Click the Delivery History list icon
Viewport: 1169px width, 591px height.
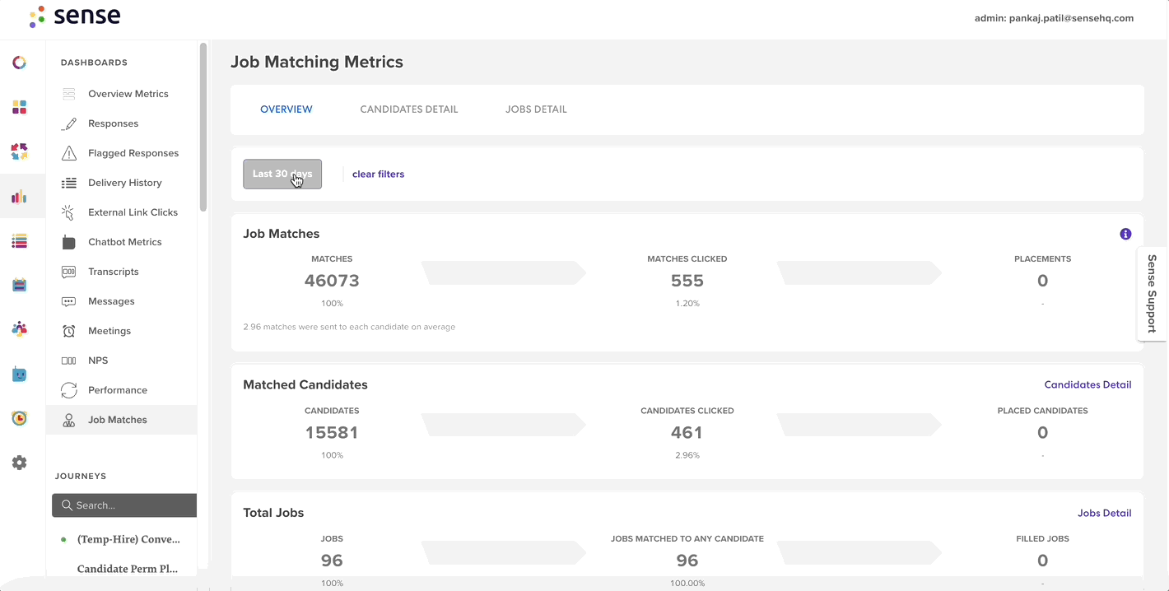coord(69,183)
